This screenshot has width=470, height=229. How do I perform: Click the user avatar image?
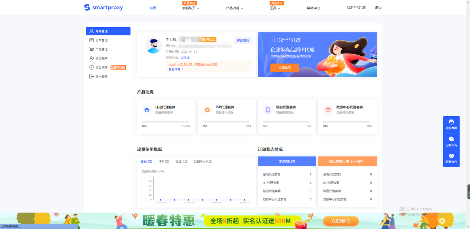153,46
